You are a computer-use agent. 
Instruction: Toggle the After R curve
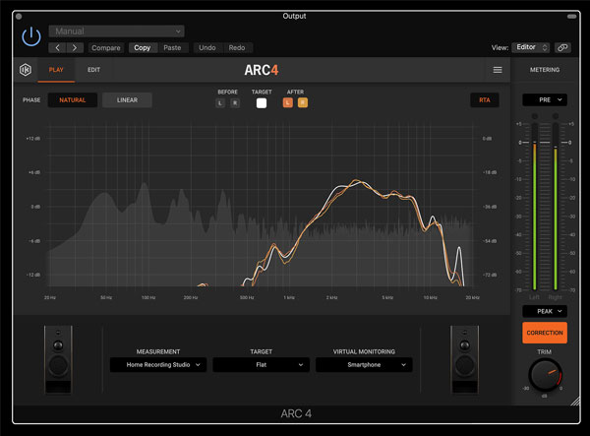[x=303, y=102]
